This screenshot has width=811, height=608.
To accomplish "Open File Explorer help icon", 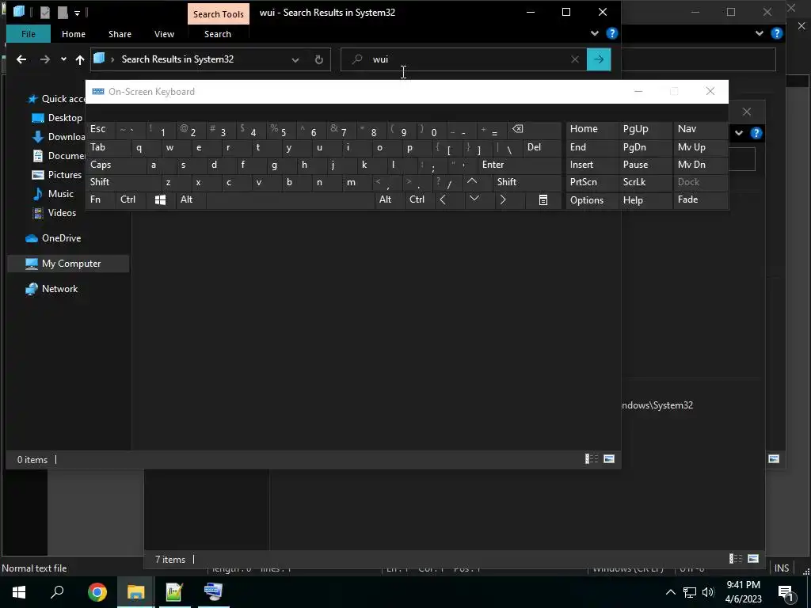I will (612, 33).
